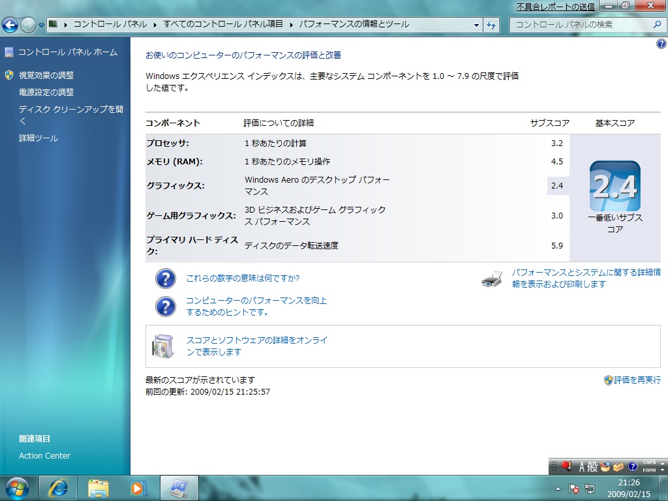Open コンピューターのパフォーマンスを向上 tips link

click(x=256, y=307)
